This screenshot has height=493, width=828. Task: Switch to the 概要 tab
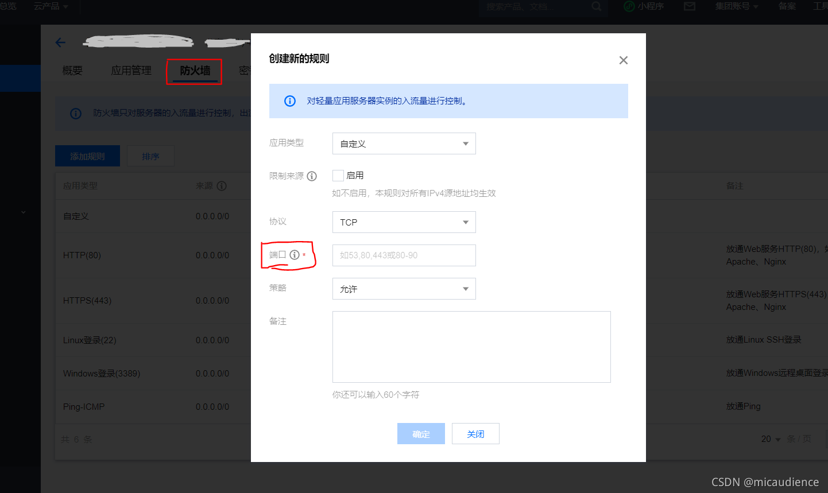pyautogui.click(x=72, y=71)
